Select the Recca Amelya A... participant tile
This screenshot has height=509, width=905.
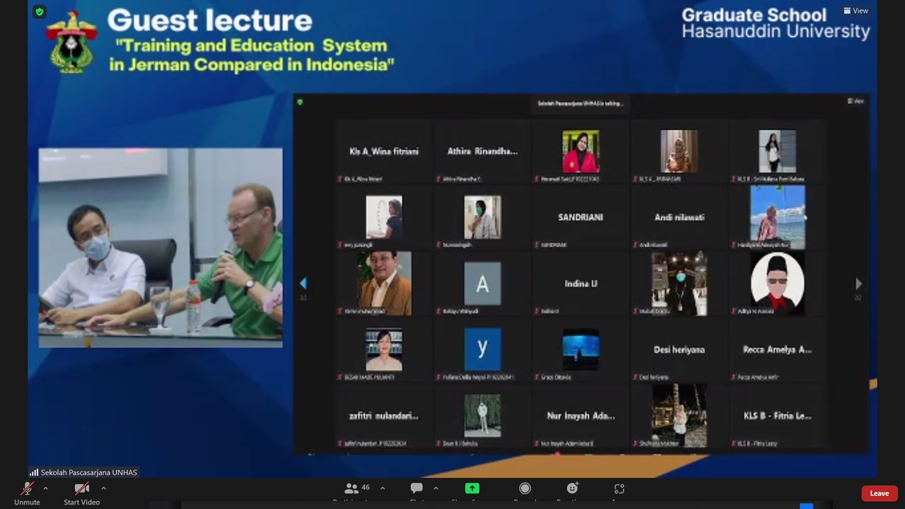pyautogui.click(x=777, y=350)
